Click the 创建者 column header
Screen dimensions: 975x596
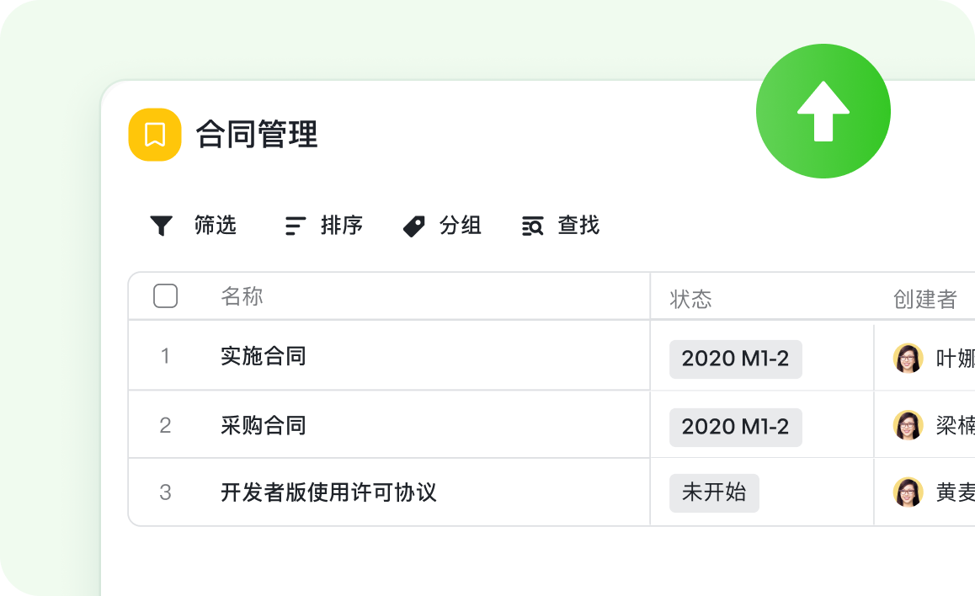point(924,299)
